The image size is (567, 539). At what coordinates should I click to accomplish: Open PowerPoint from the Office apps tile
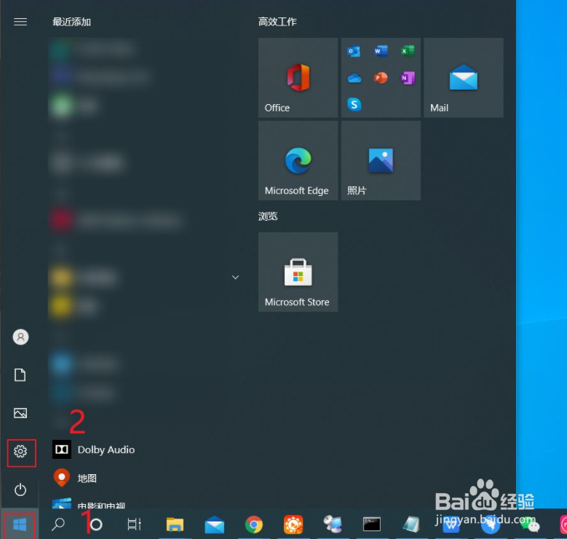click(381, 78)
